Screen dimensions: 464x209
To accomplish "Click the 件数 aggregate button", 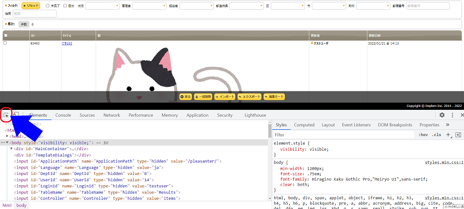I will point(23,24).
